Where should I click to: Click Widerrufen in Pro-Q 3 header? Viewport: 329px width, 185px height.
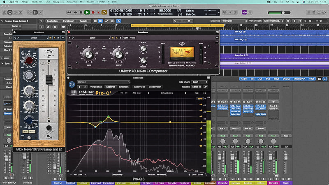tap(139, 87)
